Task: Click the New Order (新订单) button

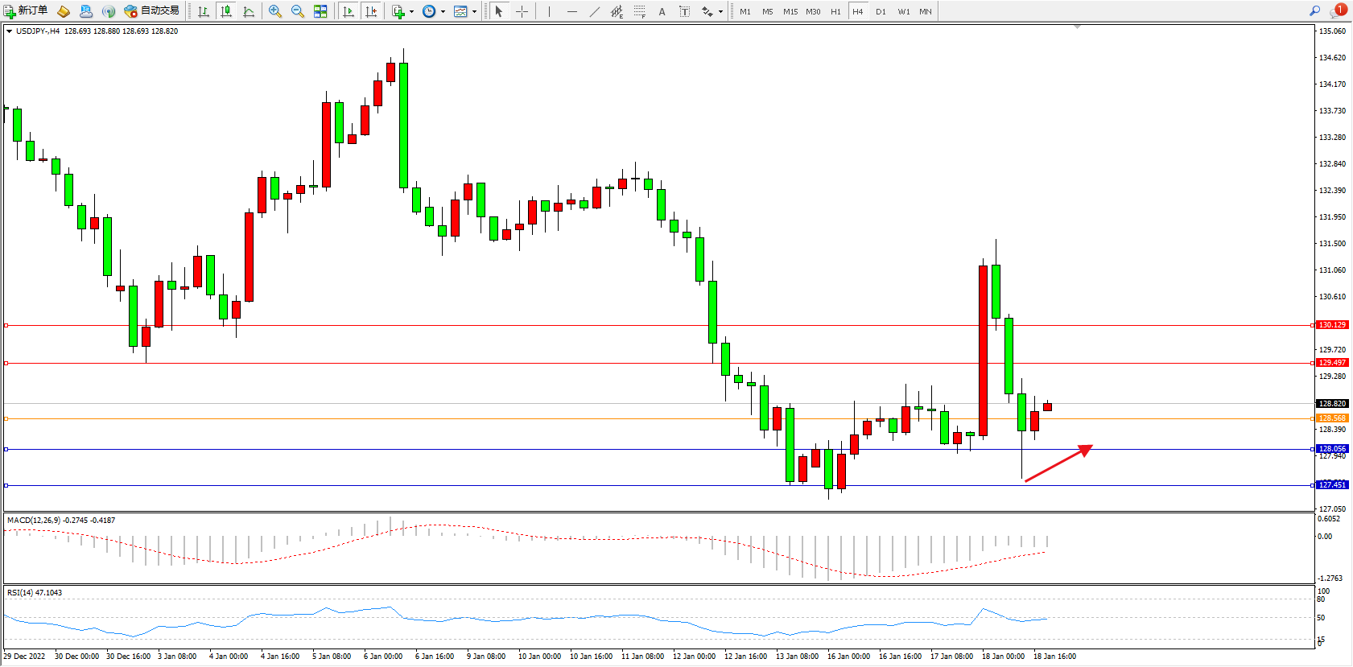Action: (x=26, y=11)
